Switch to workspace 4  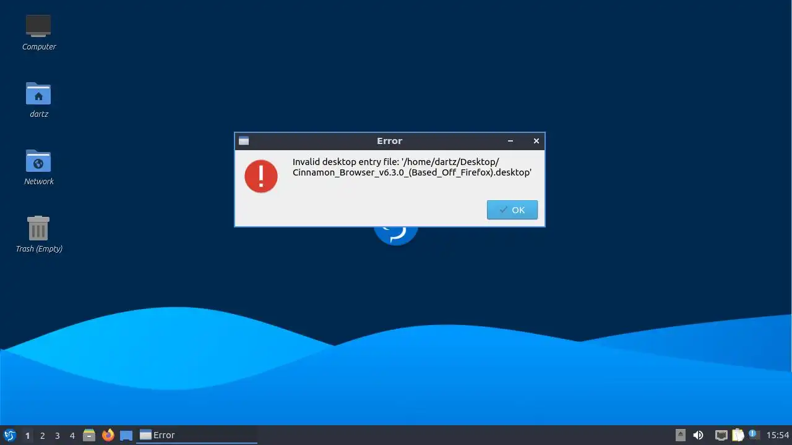click(72, 435)
